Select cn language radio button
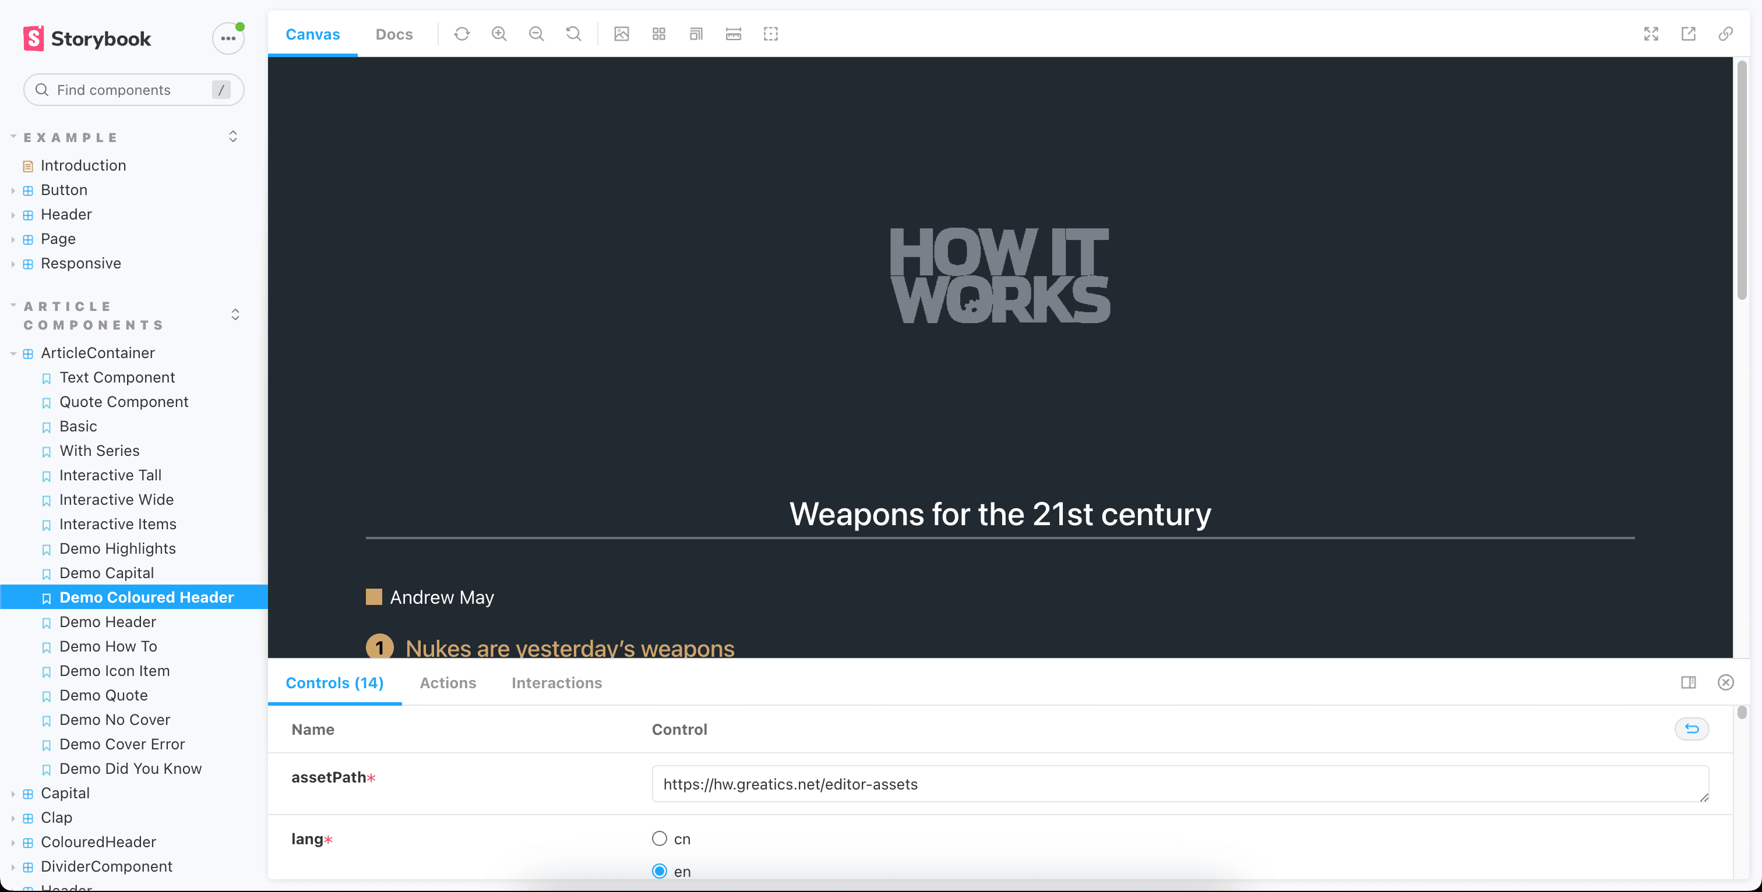The width and height of the screenshot is (1762, 892). [x=660, y=838]
